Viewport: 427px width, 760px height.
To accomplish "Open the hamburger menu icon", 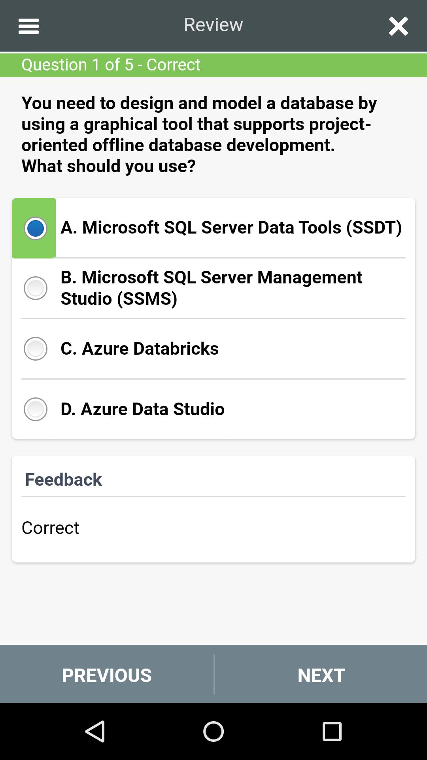I will 28,26.
